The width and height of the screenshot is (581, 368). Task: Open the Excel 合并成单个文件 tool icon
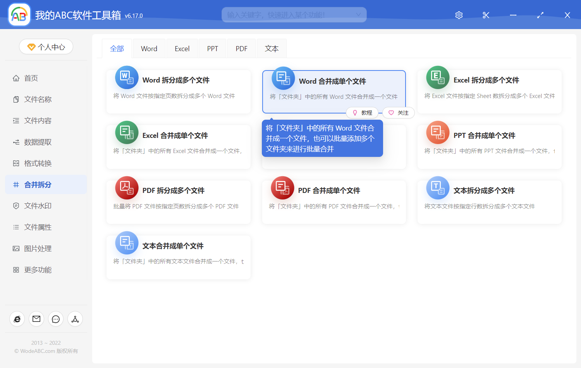tap(127, 132)
